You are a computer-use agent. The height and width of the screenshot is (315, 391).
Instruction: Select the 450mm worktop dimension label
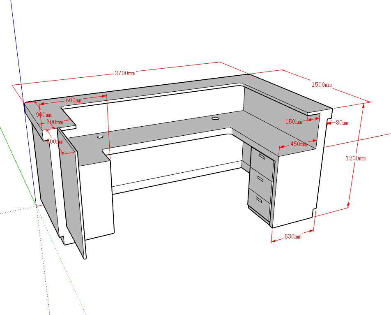pyautogui.click(x=299, y=144)
